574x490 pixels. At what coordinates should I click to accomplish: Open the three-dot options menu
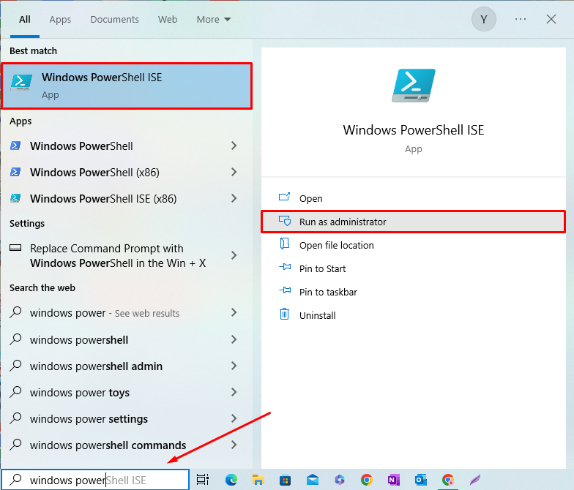(520, 19)
